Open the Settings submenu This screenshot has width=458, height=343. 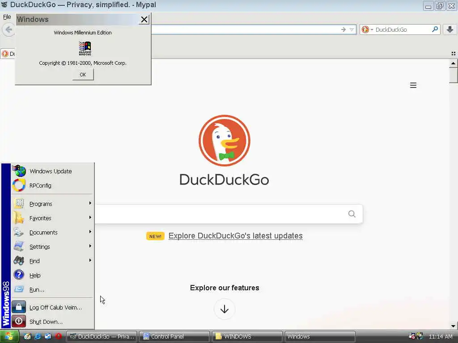(x=53, y=247)
